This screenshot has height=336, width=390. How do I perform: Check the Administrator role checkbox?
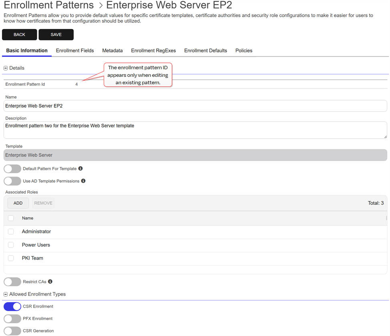(x=11, y=231)
